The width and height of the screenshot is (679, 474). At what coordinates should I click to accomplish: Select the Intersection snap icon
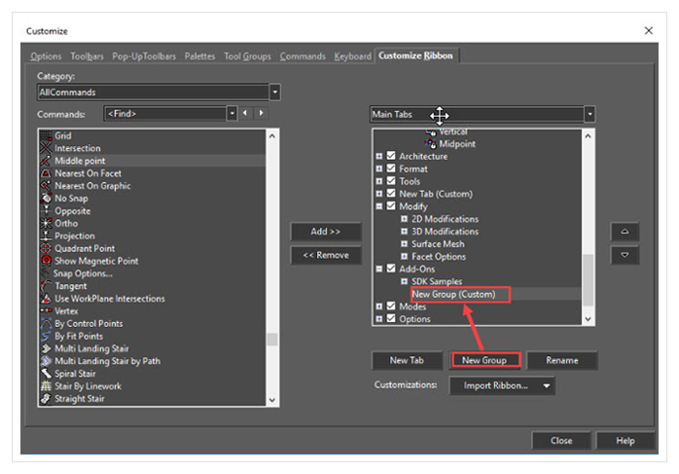pos(46,148)
